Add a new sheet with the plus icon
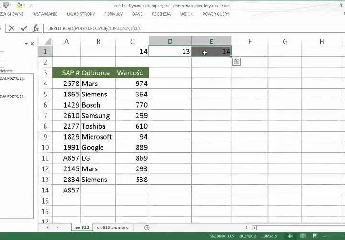 [147, 228]
